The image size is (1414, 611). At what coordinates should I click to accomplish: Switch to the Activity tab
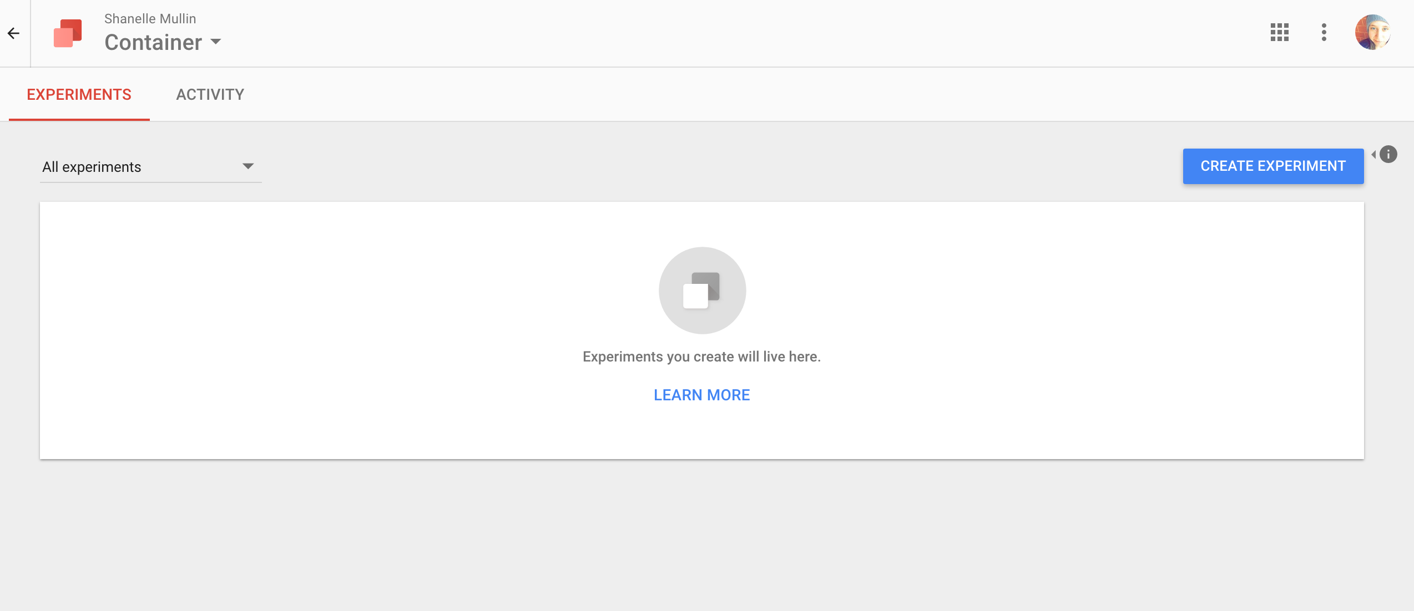tap(210, 94)
